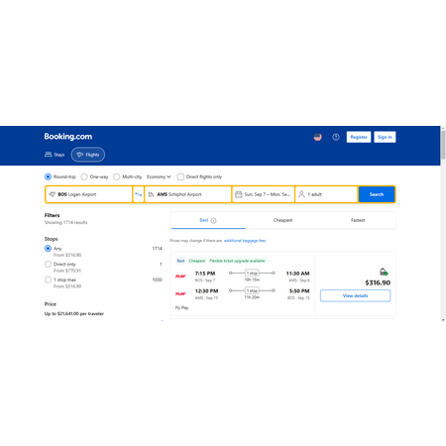The width and height of the screenshot is (446, 446).
Task: Click the Best tab info icon
Action: pos(213,221)
